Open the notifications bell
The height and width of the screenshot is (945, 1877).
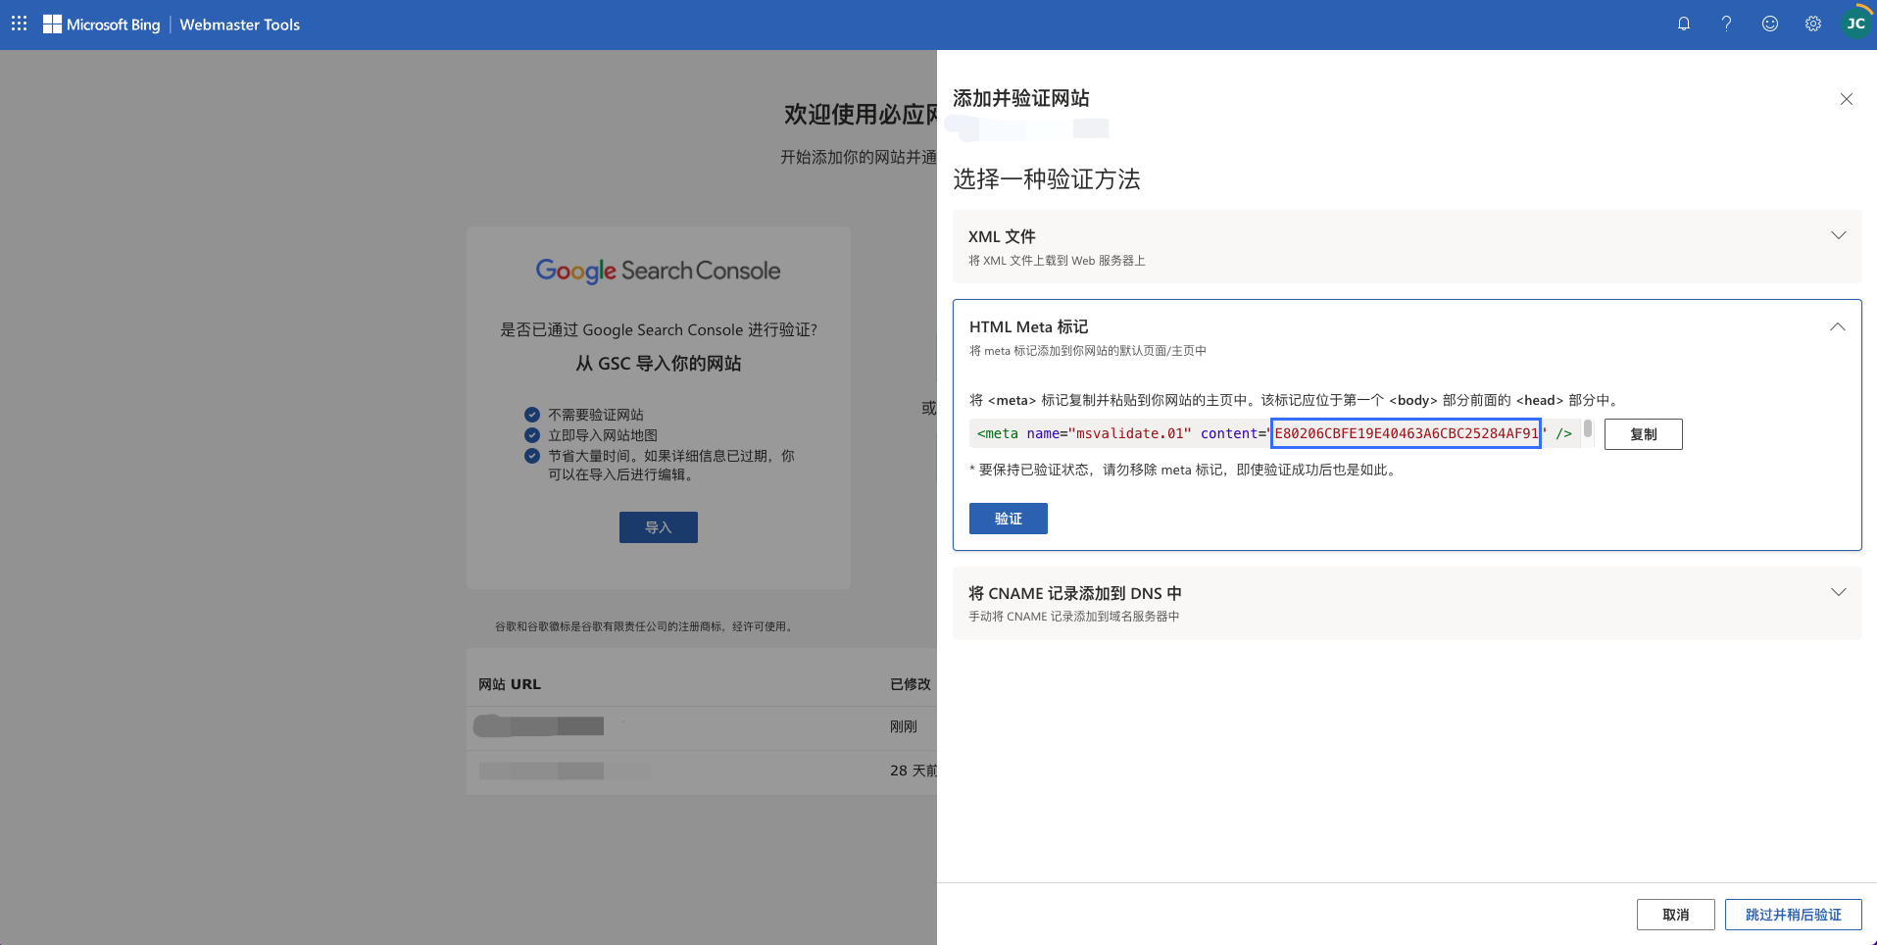(x=1684, y=24)
